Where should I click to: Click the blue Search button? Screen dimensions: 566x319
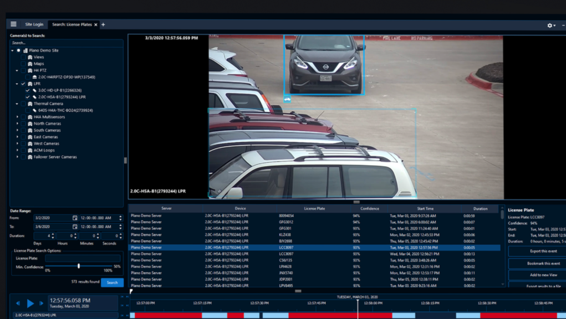[x=113, y=282]
